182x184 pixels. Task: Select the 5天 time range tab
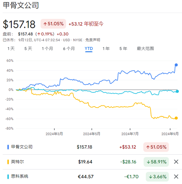click(x=28, y=48)
